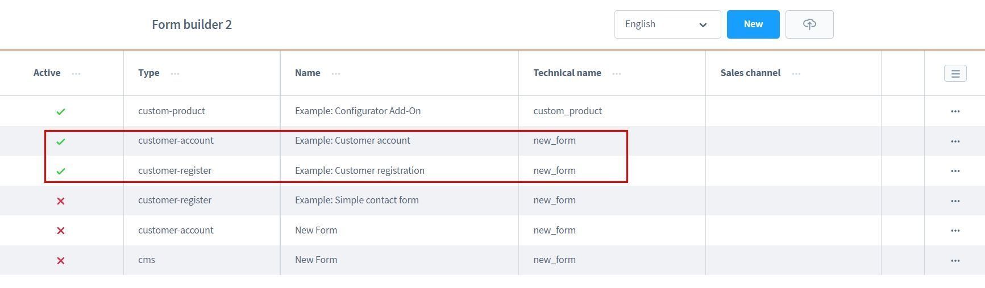
Task: Toggle active status of Example: Customer account
Action: click(61, 141)
